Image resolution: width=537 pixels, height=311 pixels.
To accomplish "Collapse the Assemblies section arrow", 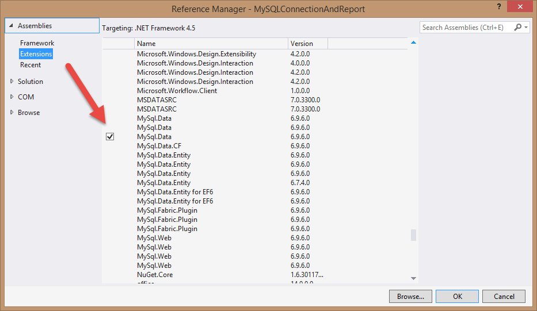I will click(x=11, y=26).
